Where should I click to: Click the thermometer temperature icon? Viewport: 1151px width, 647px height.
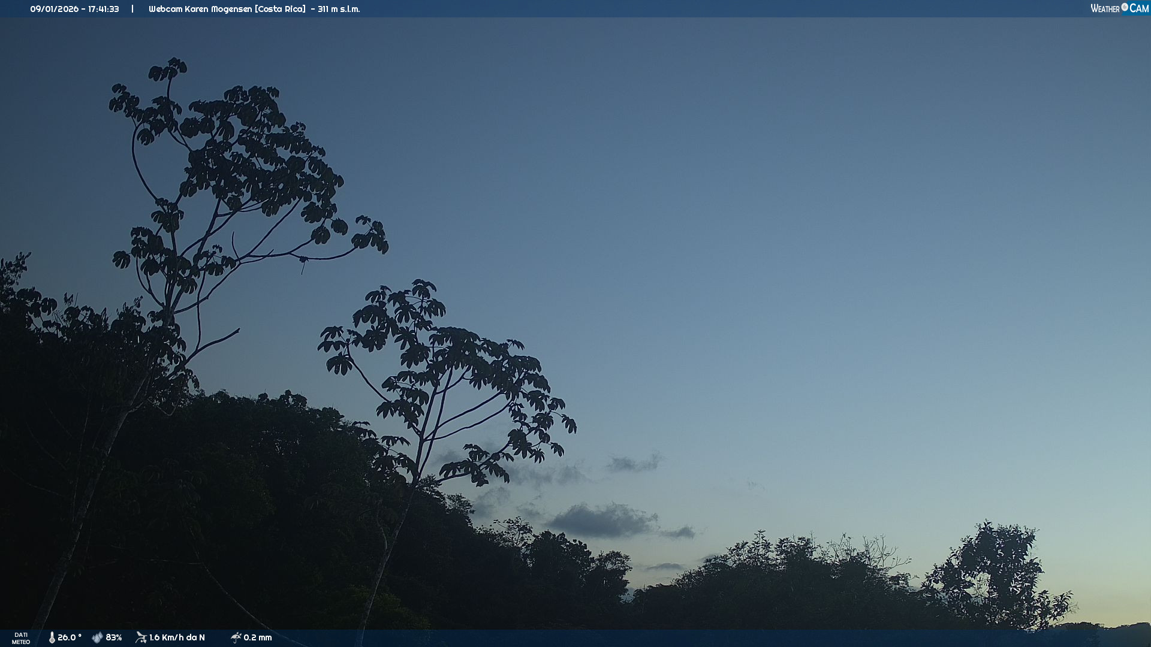coord(52,637)
